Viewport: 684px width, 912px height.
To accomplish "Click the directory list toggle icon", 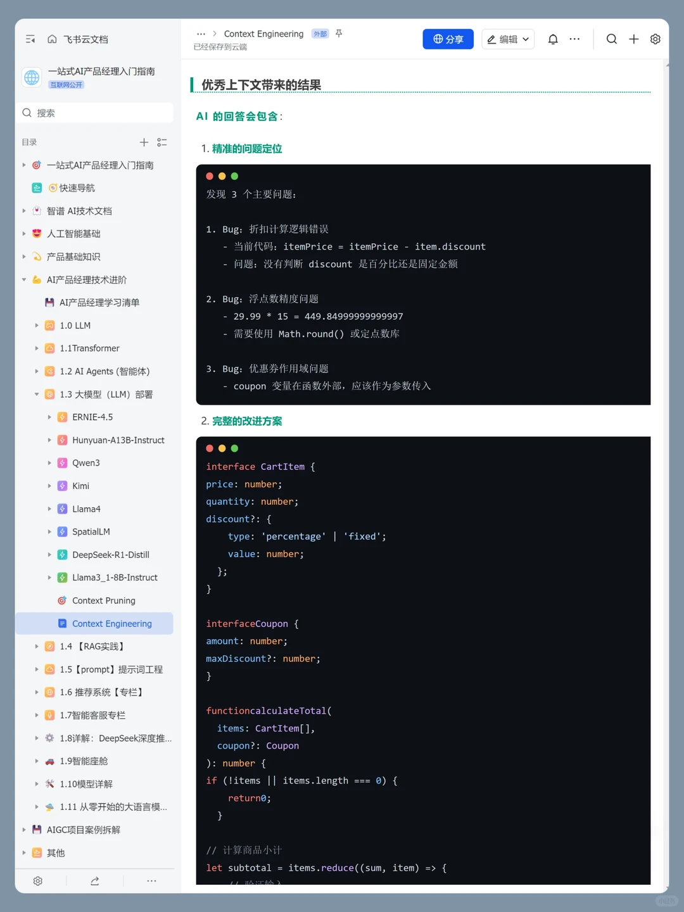I will pos(162,142).
